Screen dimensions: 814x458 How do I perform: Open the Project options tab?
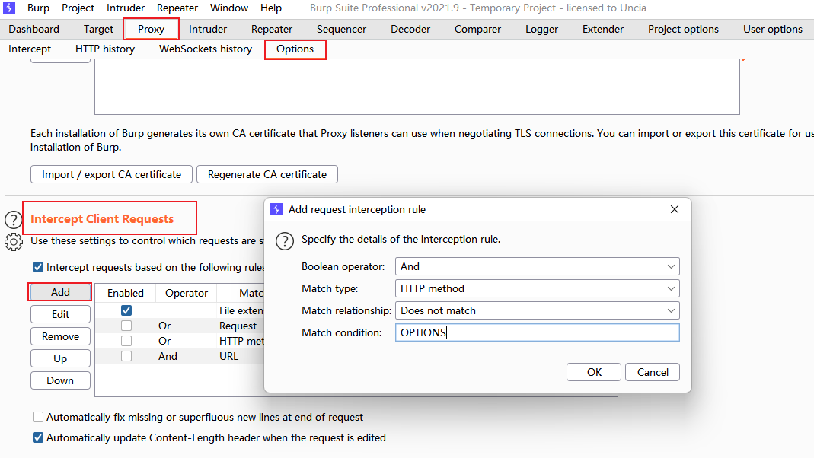683,29
